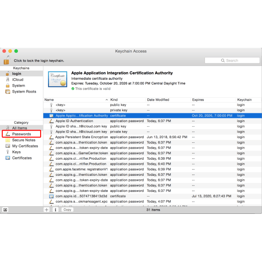Select the iCloud keychain
This screenshot has height=262, width=262.
coord(22,80)
